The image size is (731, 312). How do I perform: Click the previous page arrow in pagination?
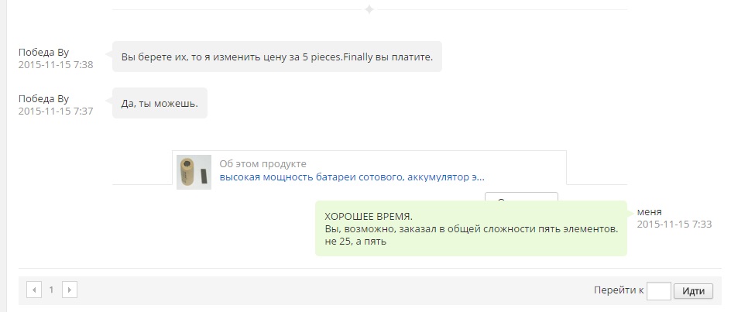coord(33,290)
